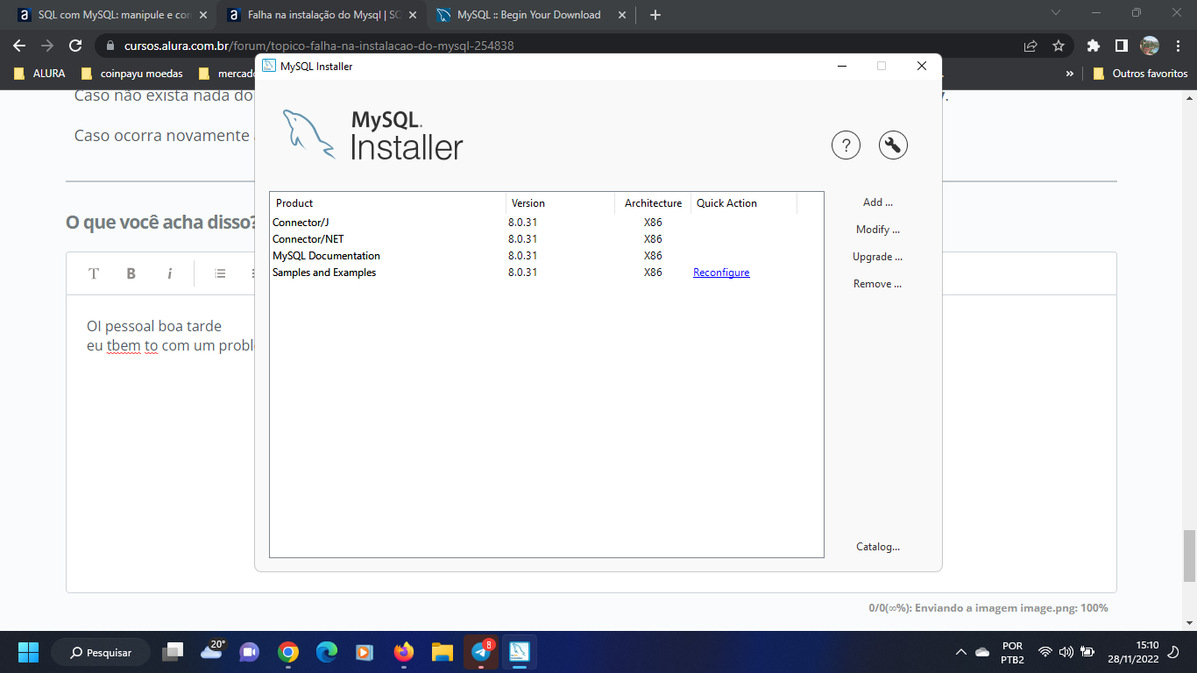
Task: Open the Chrome tab search dropdown
Action: (x=1056, y=13)
